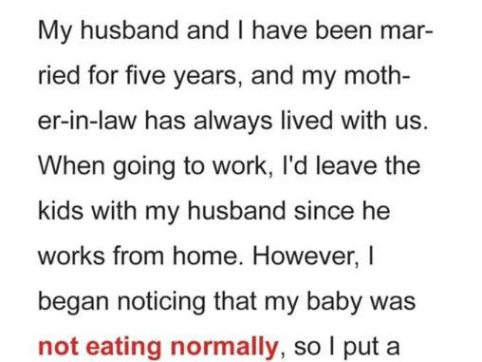Click the word 'normally' in red text
Image resolution: width=482 pixels, height=362 pixels.
pyautogui.click(x=224, y=348)
